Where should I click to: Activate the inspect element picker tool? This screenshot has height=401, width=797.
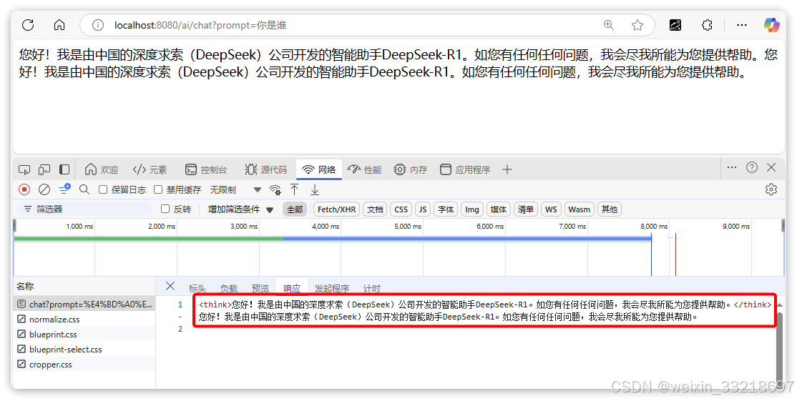pos(24,169)
